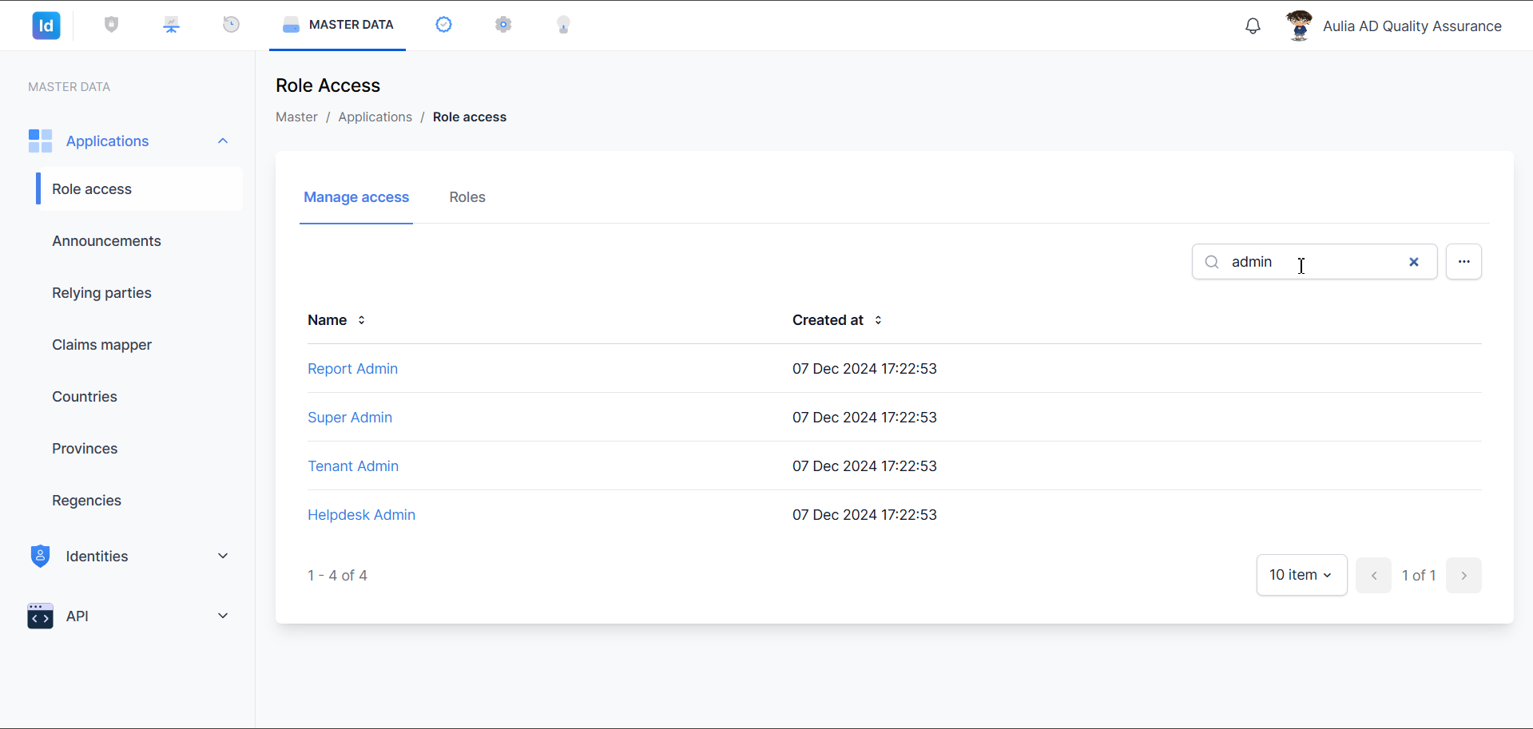
Task: Expand the Identities section chevron
Action: click(223, 556)
